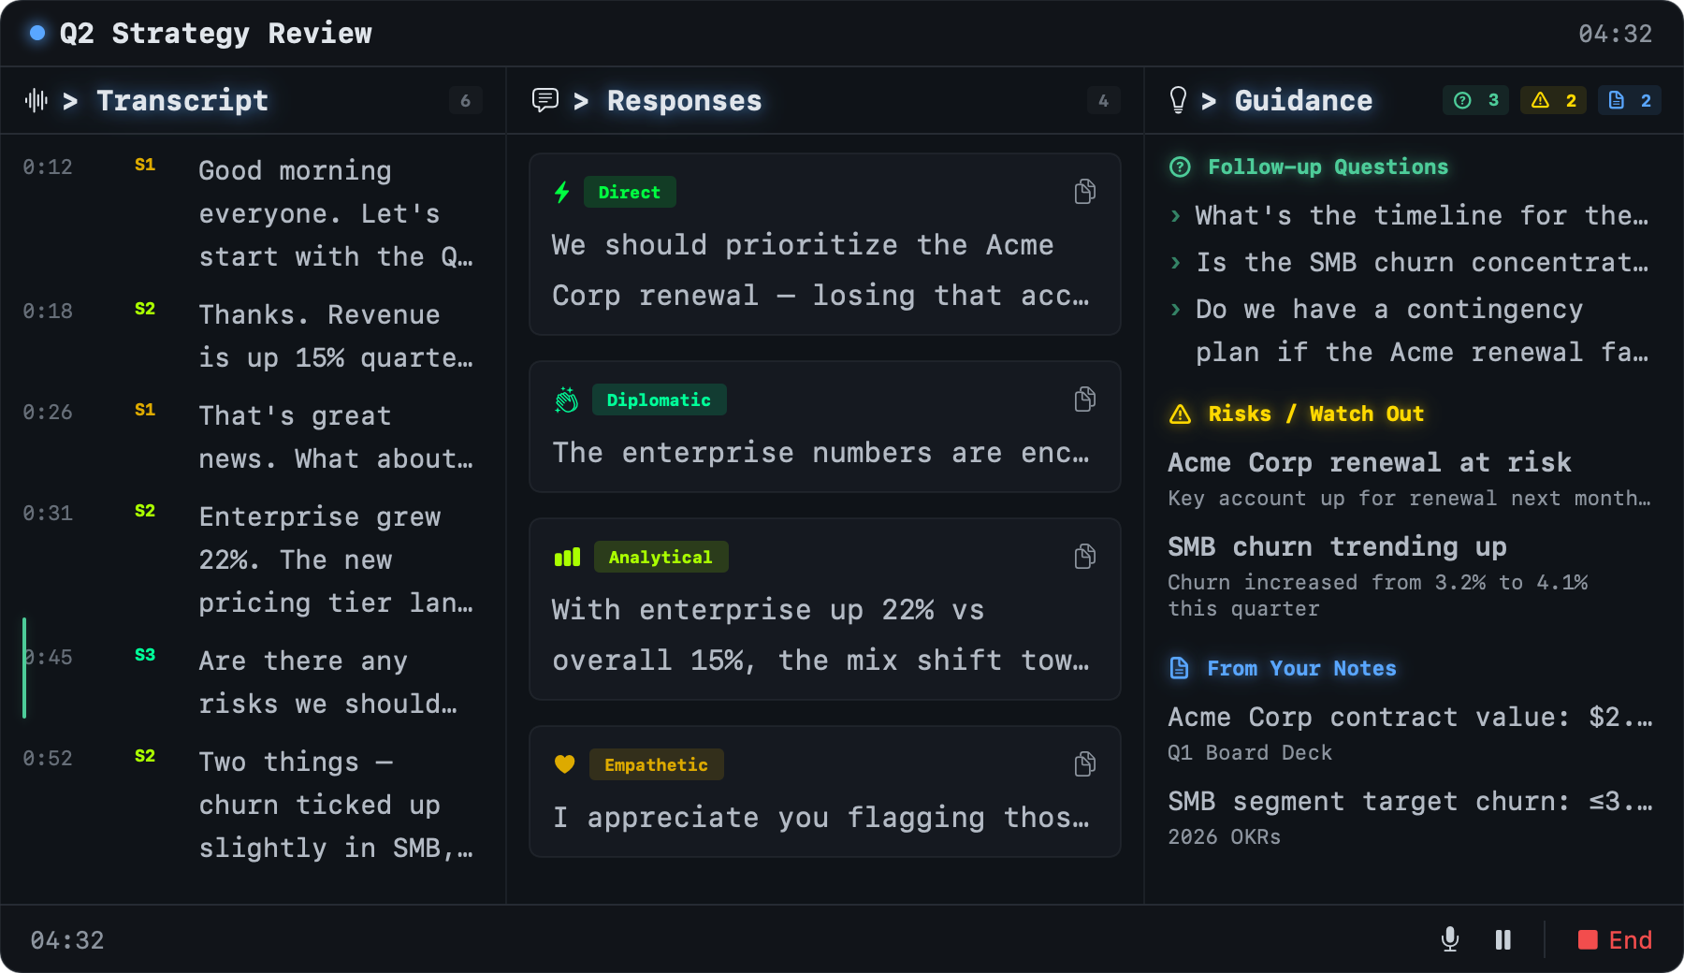Image resolution: width=1684 pixels, height=973 pixels.
Task: Click the lightning bolt icon on the Direct card
Action: click(561, 191)
